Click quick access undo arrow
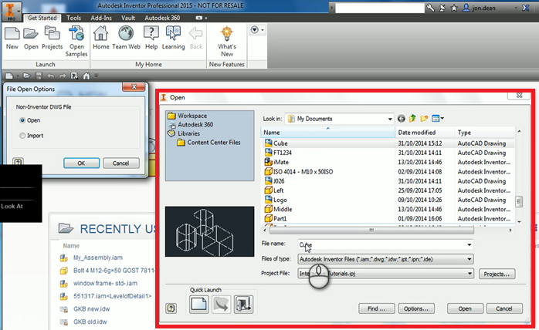 click(50, 76)
